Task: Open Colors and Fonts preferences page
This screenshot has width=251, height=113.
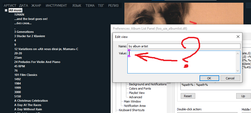Action: [140, 89]
